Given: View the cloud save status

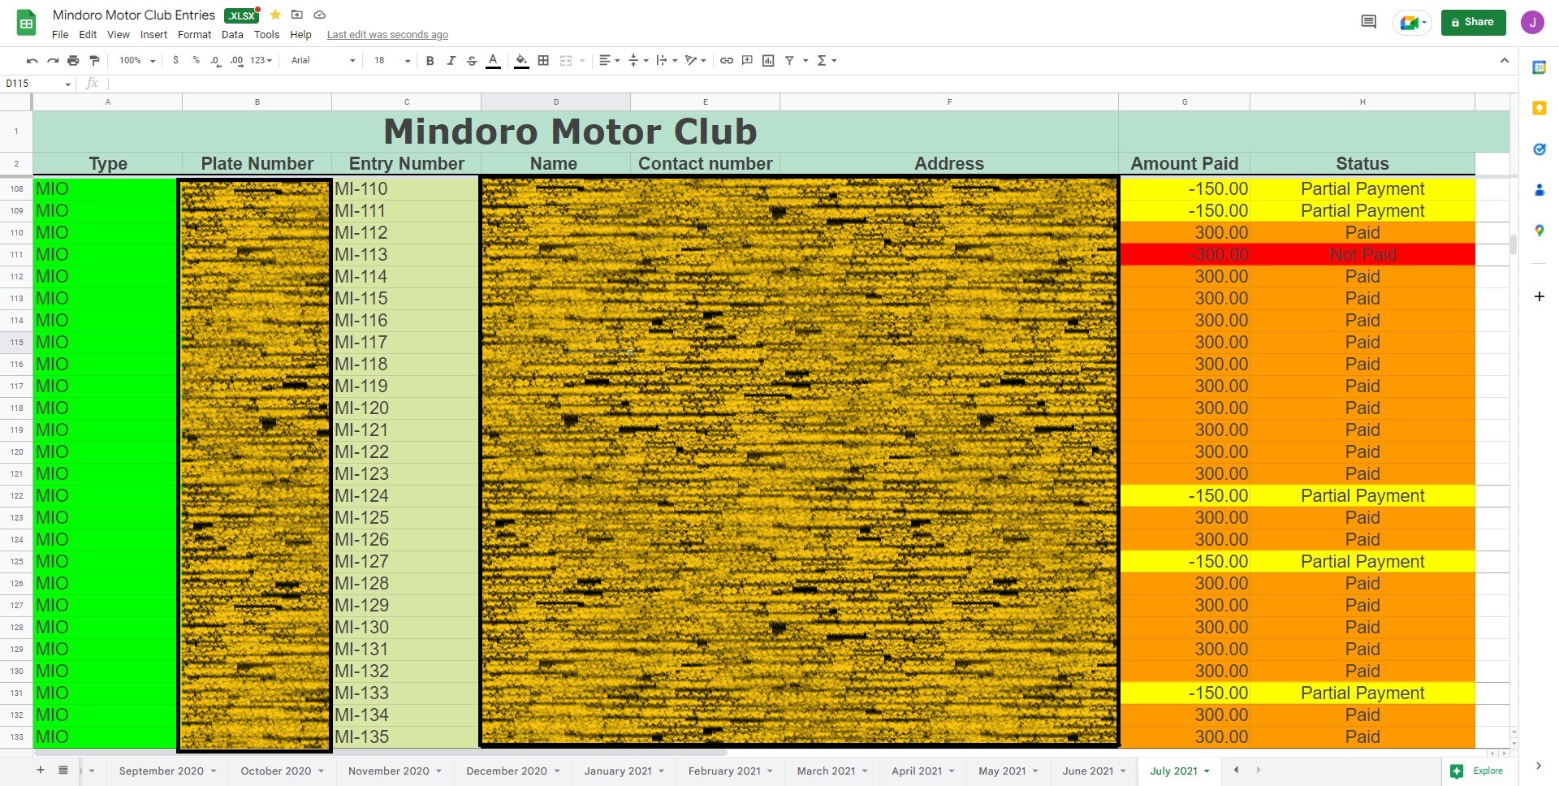Looking at the screenshot, I should pyautogui.click(x=319, y=15).
